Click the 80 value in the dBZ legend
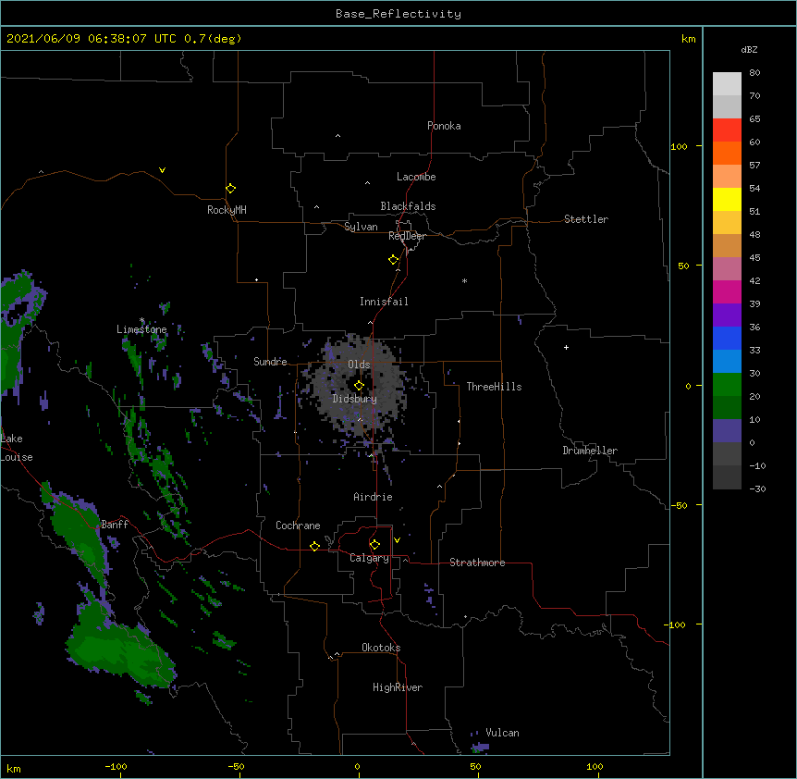797x779 pixels. point(754,73)
